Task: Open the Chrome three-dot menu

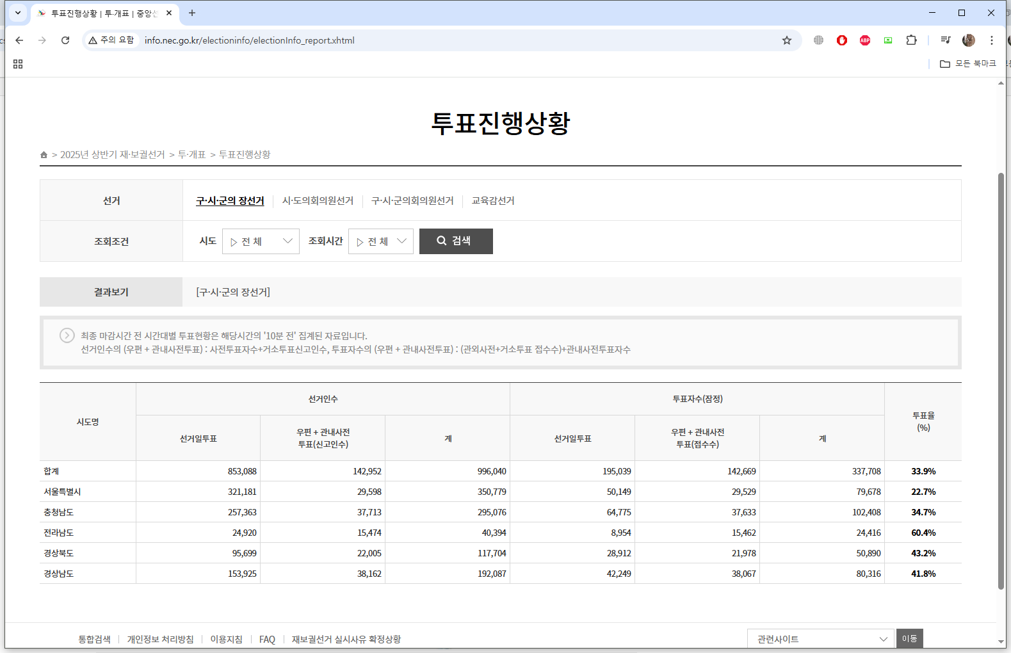Action: [x=992, y=40]
